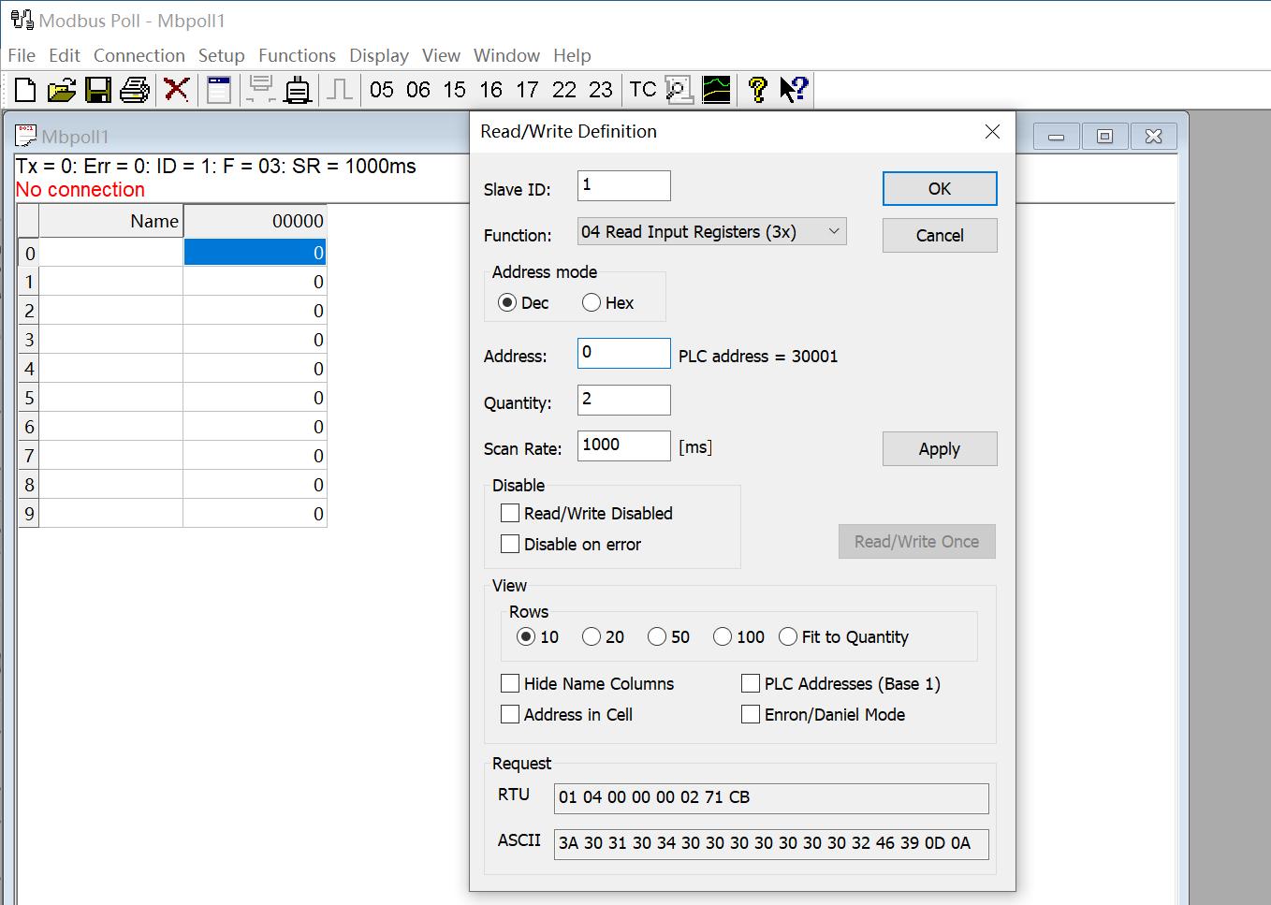Click the New document toolbar icon
This screenshot has height=905, width=1271.
click(25, 90)
